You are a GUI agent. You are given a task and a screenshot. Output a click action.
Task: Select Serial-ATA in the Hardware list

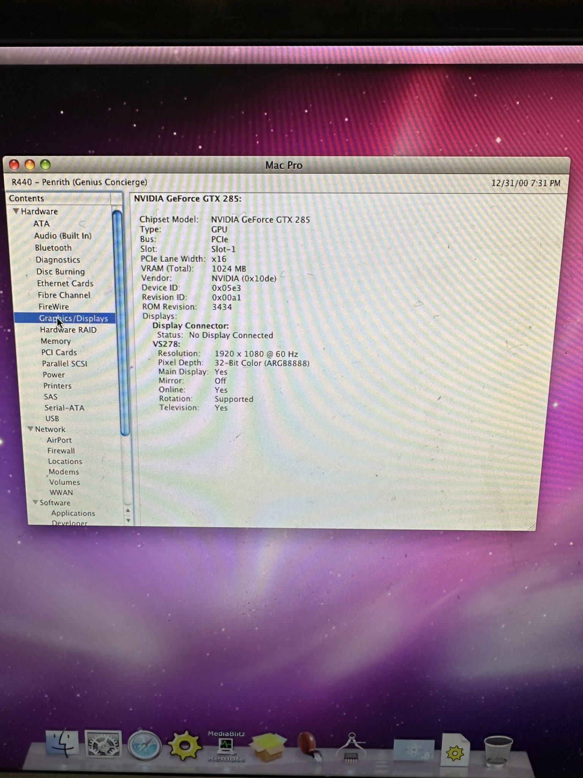pyautogui.click(x=64, y=408)
